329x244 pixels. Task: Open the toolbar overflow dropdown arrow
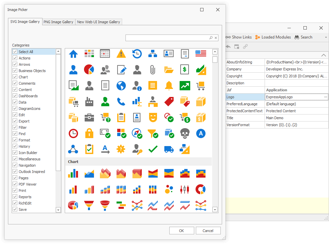click(x=326, y=38)
